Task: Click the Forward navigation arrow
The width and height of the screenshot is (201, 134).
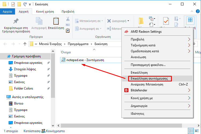Action: point(13,44)
